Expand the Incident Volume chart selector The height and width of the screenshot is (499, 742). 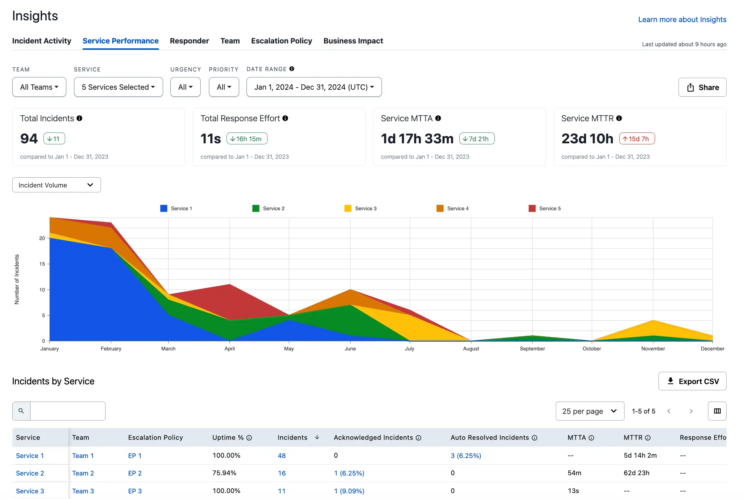(56, 185)
